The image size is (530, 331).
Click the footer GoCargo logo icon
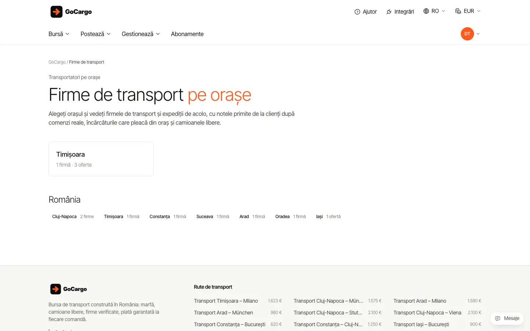(56, 289)
